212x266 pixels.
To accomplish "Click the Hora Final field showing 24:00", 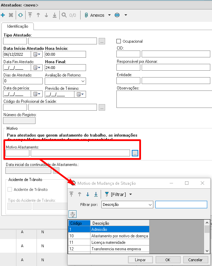I will click(66, 68).
